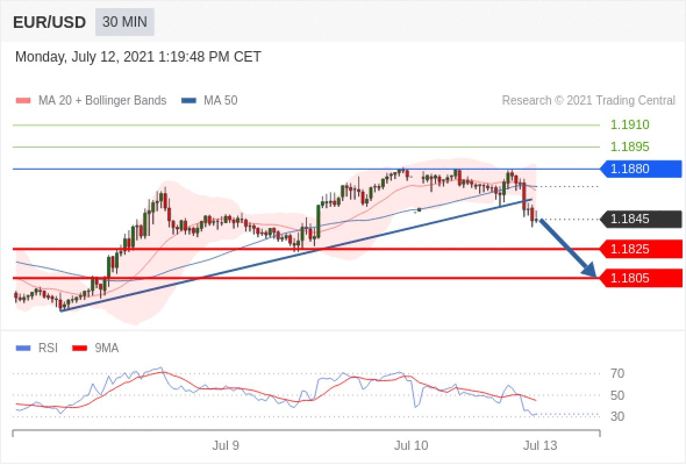
Task: Click the 'MA 50' legend label
Action: point(220,101)
